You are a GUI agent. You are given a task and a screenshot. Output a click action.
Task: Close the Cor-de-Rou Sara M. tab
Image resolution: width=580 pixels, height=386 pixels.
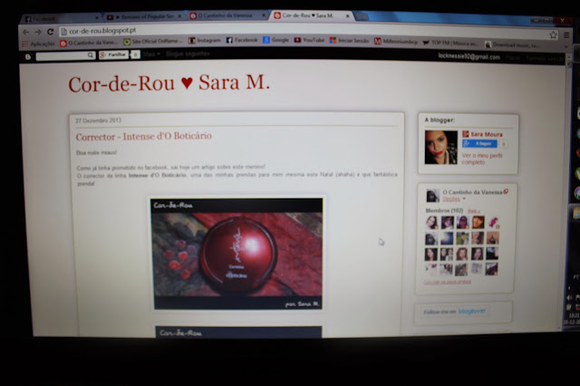click(x=347, y=16)
